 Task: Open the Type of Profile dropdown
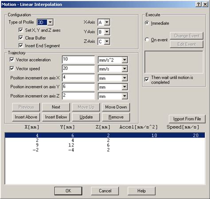click(50, 22)
